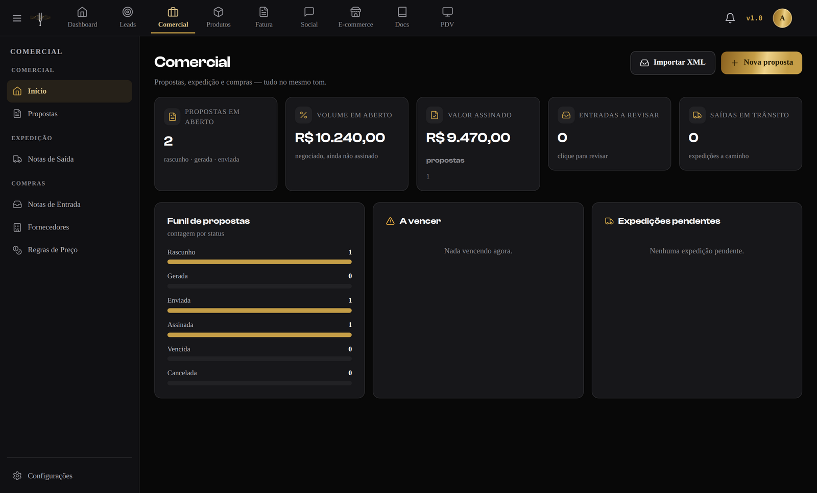Click the Enviada progress bar
This screenshot has height=493, width=817.
click(x=259, y=310)
